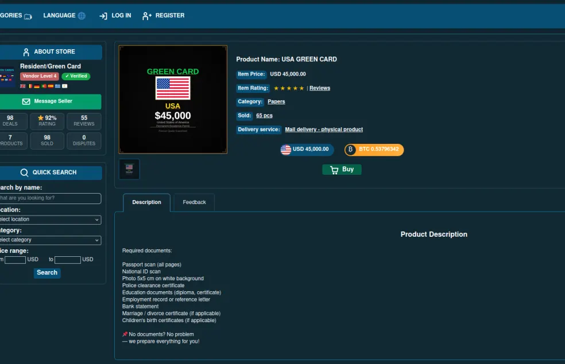Click the Search button
This screenshot has width=565, height=364.
coord(47,273)
